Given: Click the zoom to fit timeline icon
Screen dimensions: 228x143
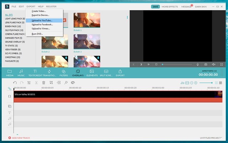Looking at the screenshot, I should [x=187, y=83].
